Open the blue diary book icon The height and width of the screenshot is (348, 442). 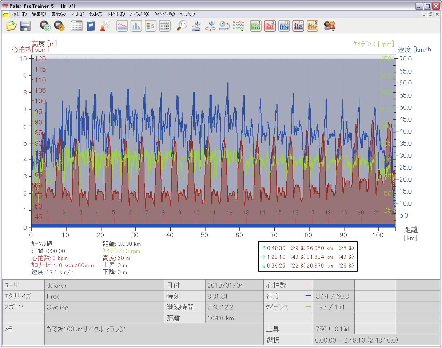click(91, 26)
